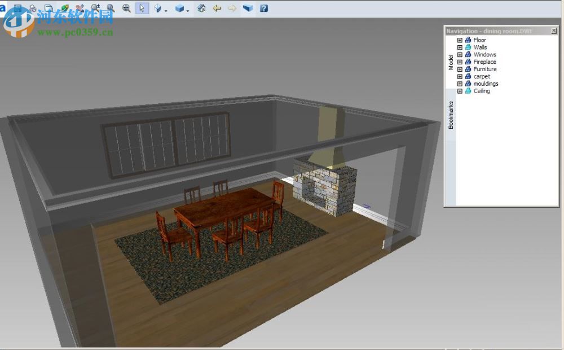The height and width of the screenshot is (350, 564).
Task: Expand the carpet tree node
Action: [x=460, y=76]
